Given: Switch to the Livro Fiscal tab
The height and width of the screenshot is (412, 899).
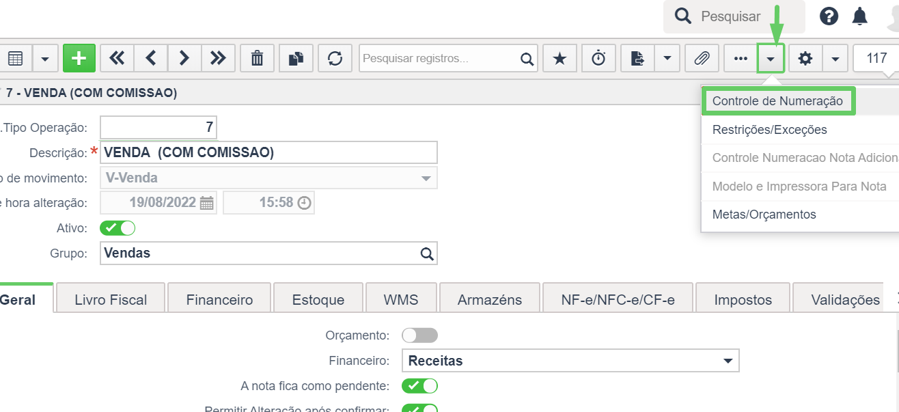Looking at the screenshot, I should coord(111,299).
